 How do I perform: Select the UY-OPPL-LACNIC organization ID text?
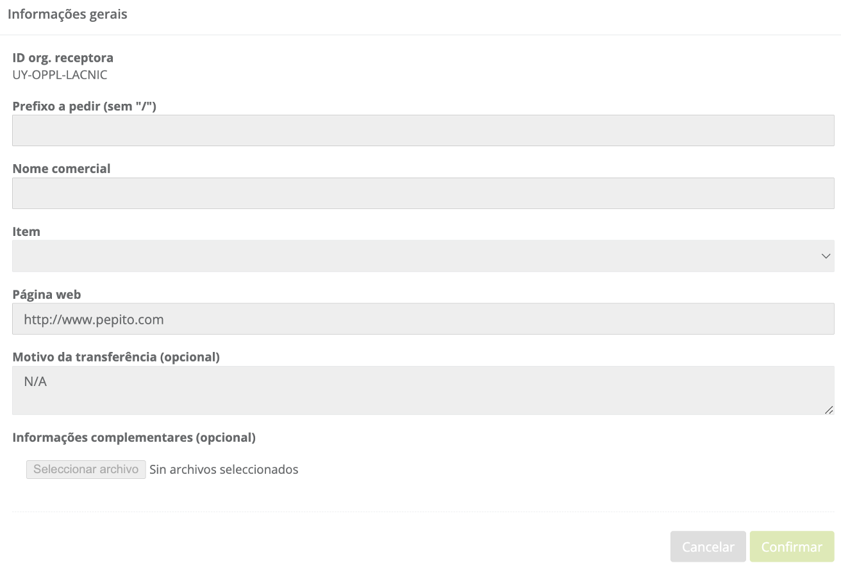(x=60, y=75)
